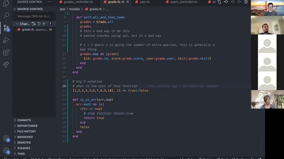Click the 'return true' line of code
This screenshot has width=284, height=159.
(94, 118)
